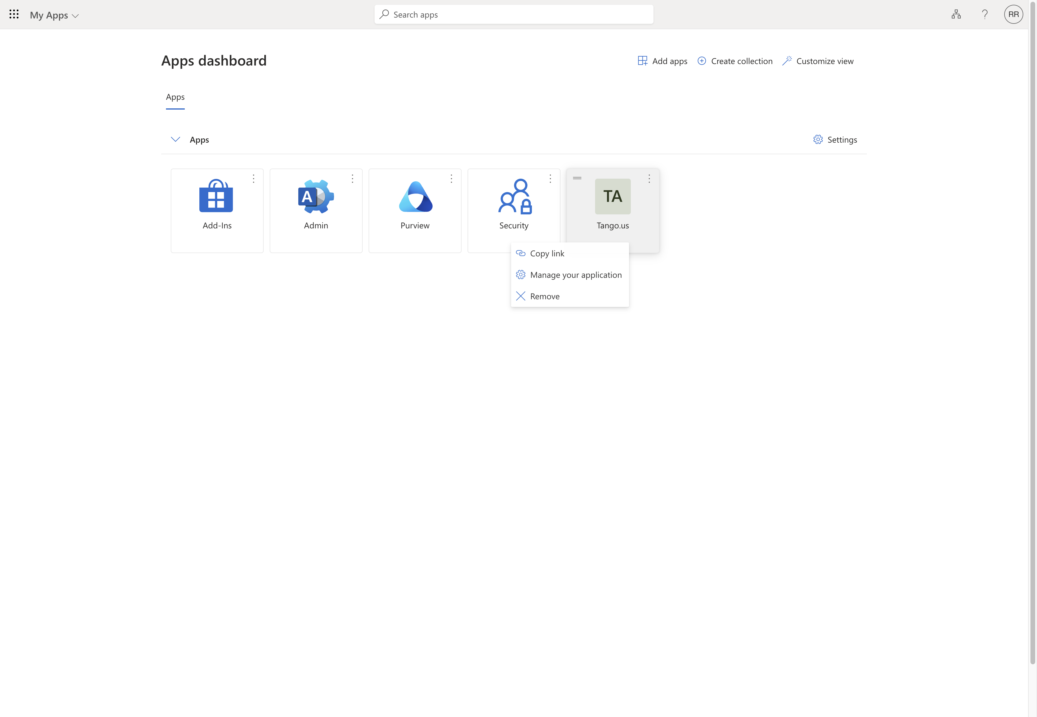
Task: Grab the Tango.us tile drag handle
Action: click(577, 178)
